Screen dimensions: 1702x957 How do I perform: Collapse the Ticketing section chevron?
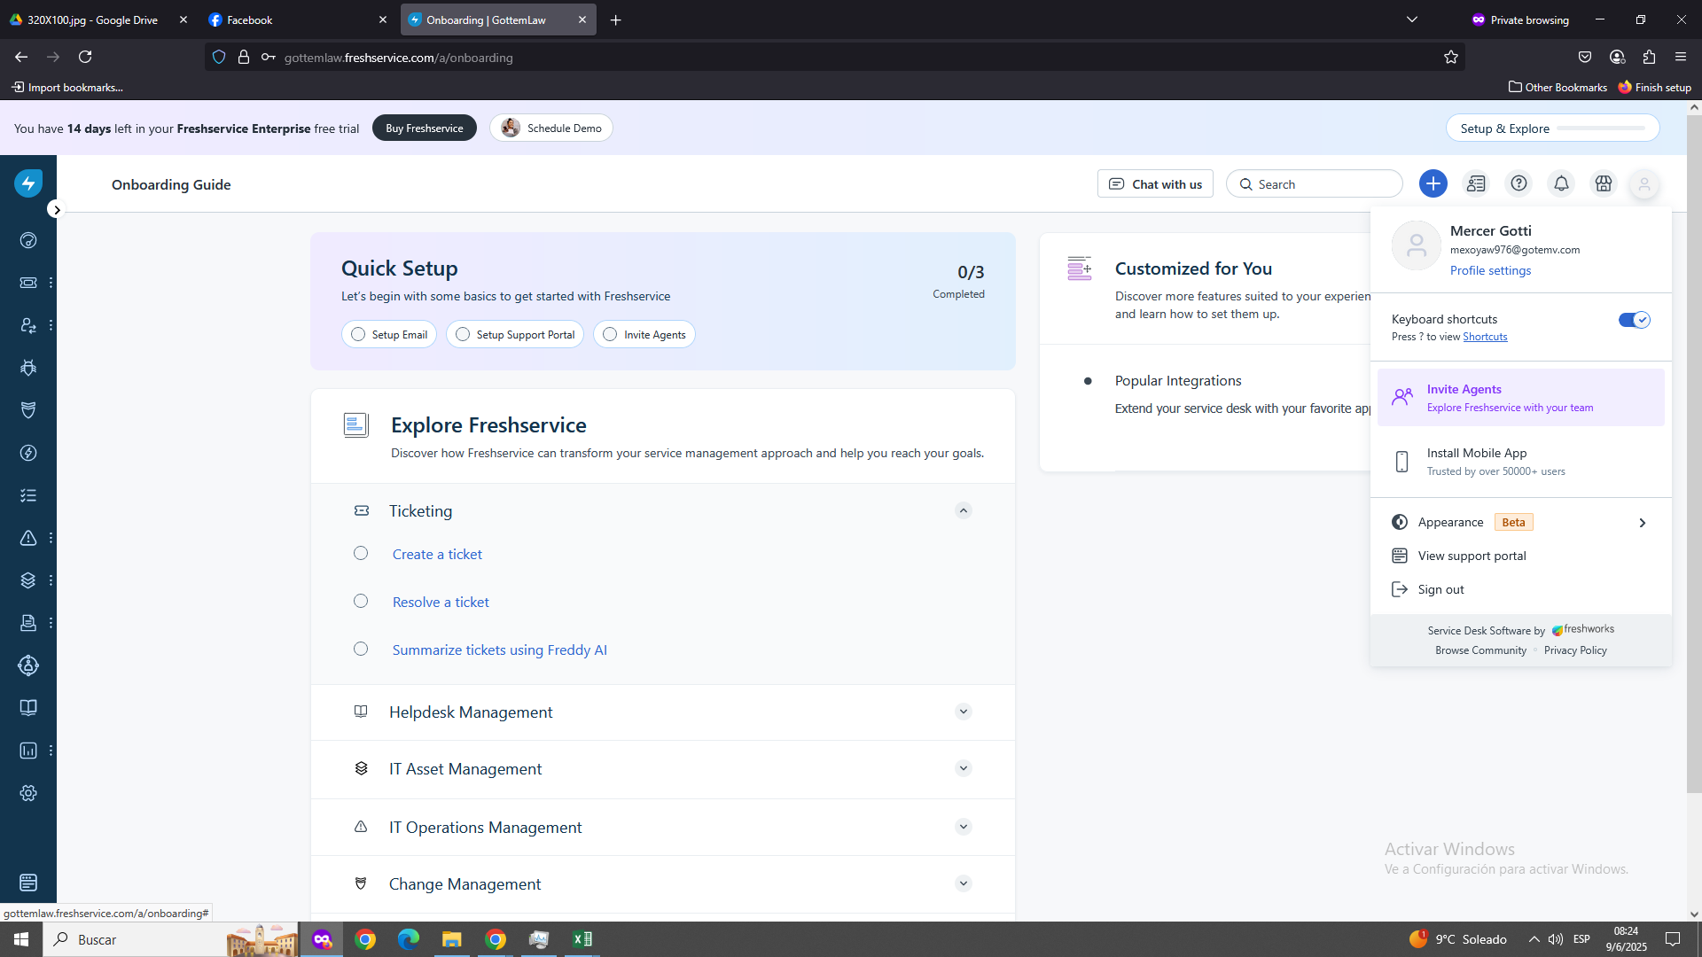point(964,510)
